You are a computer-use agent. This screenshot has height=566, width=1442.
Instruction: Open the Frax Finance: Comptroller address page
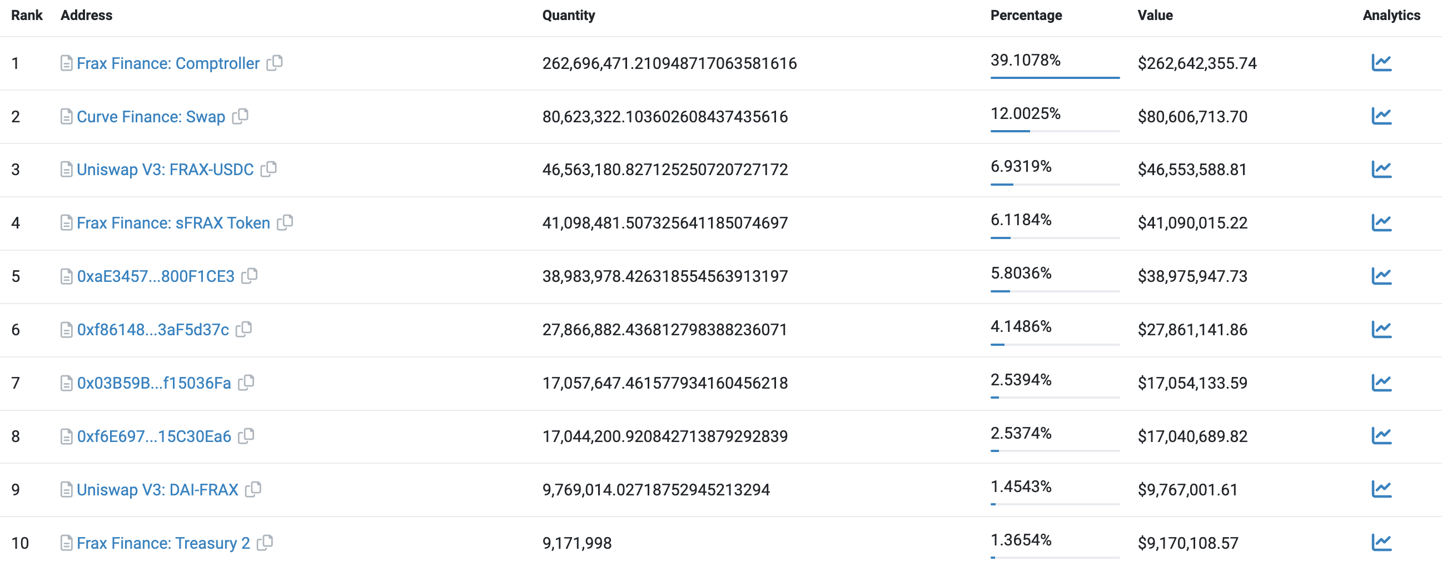(x=168, y=63)
